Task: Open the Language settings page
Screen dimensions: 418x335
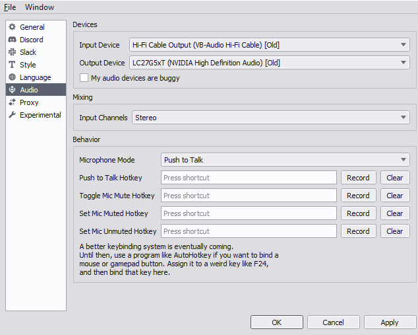Action: tap(36, 77)
